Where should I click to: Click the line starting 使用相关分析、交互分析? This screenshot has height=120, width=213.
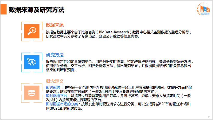118,66
